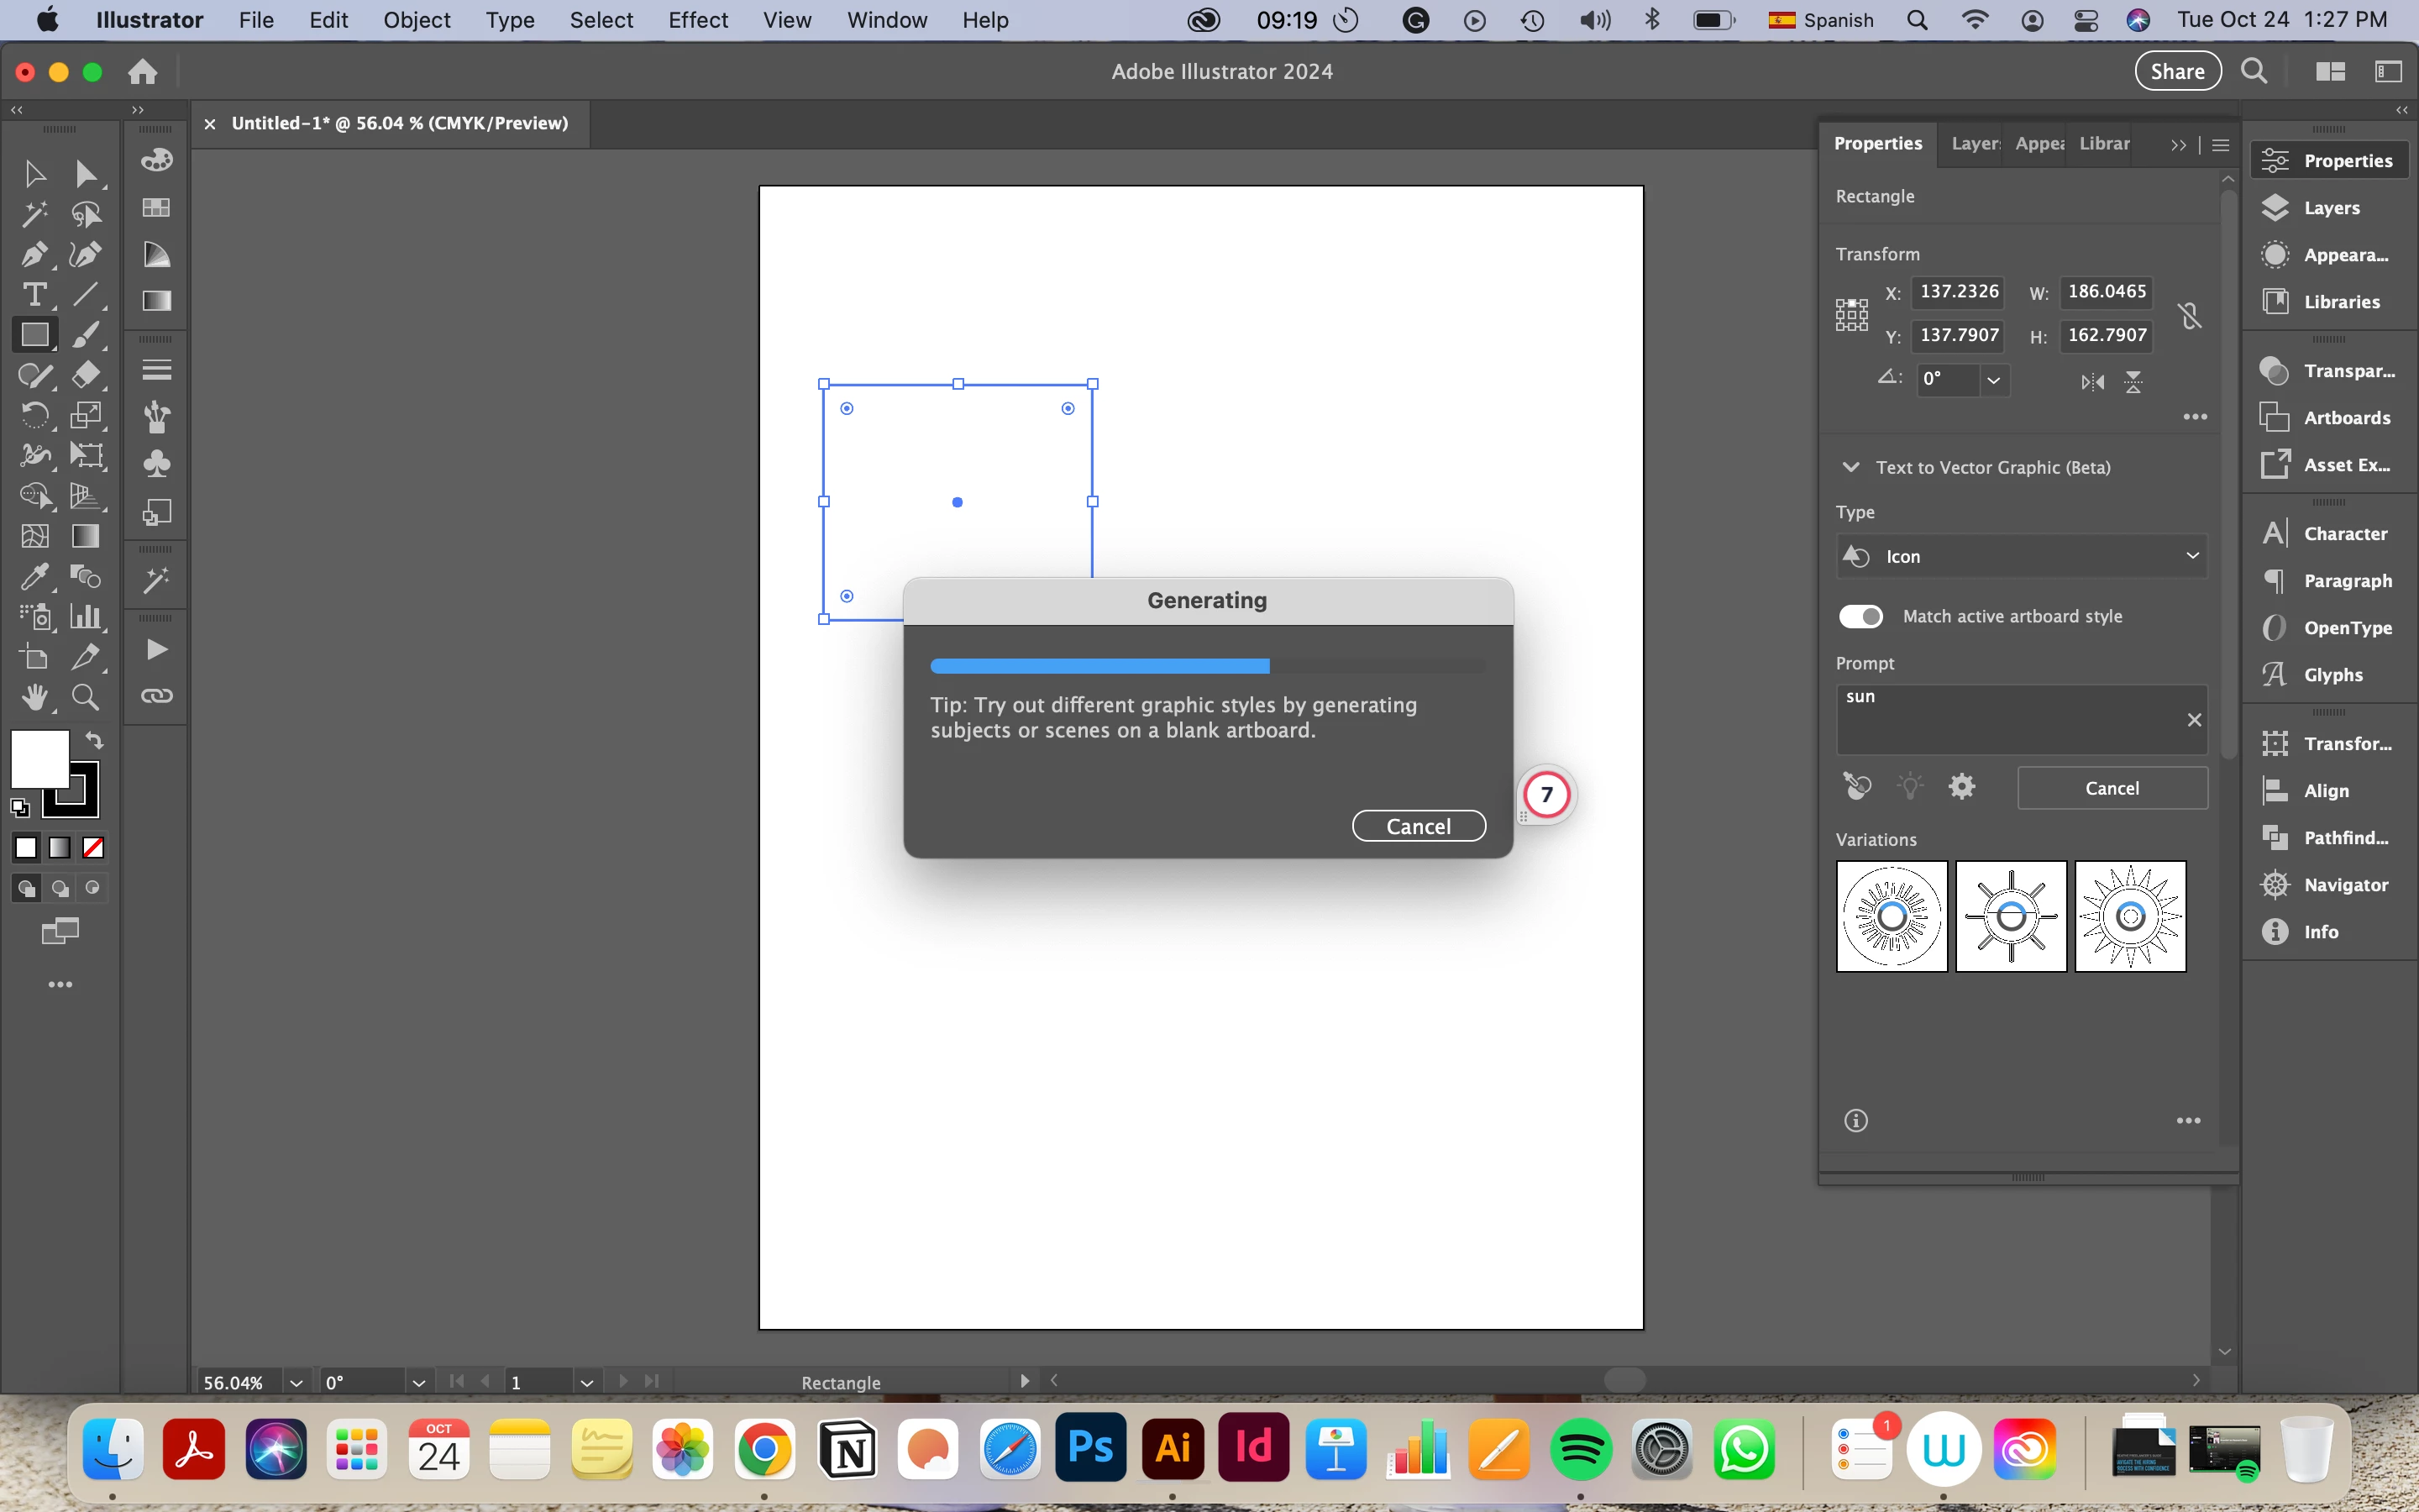The width and height of the screenshot is (2419, 1512).
Task: Switch to the Layers panel tab
Action: point(1976,144)
